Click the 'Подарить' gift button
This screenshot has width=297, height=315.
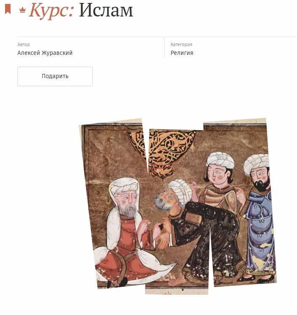[x=55, y=76]
